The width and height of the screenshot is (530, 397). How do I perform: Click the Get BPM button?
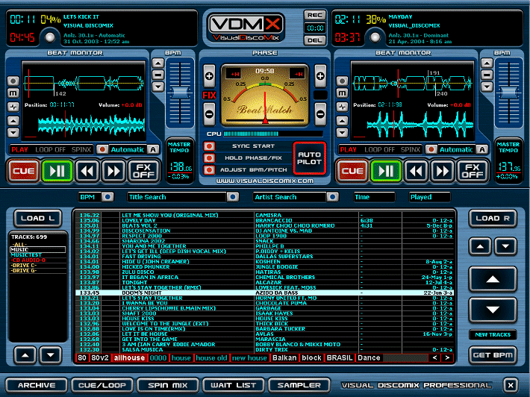[x=495, y=354]
